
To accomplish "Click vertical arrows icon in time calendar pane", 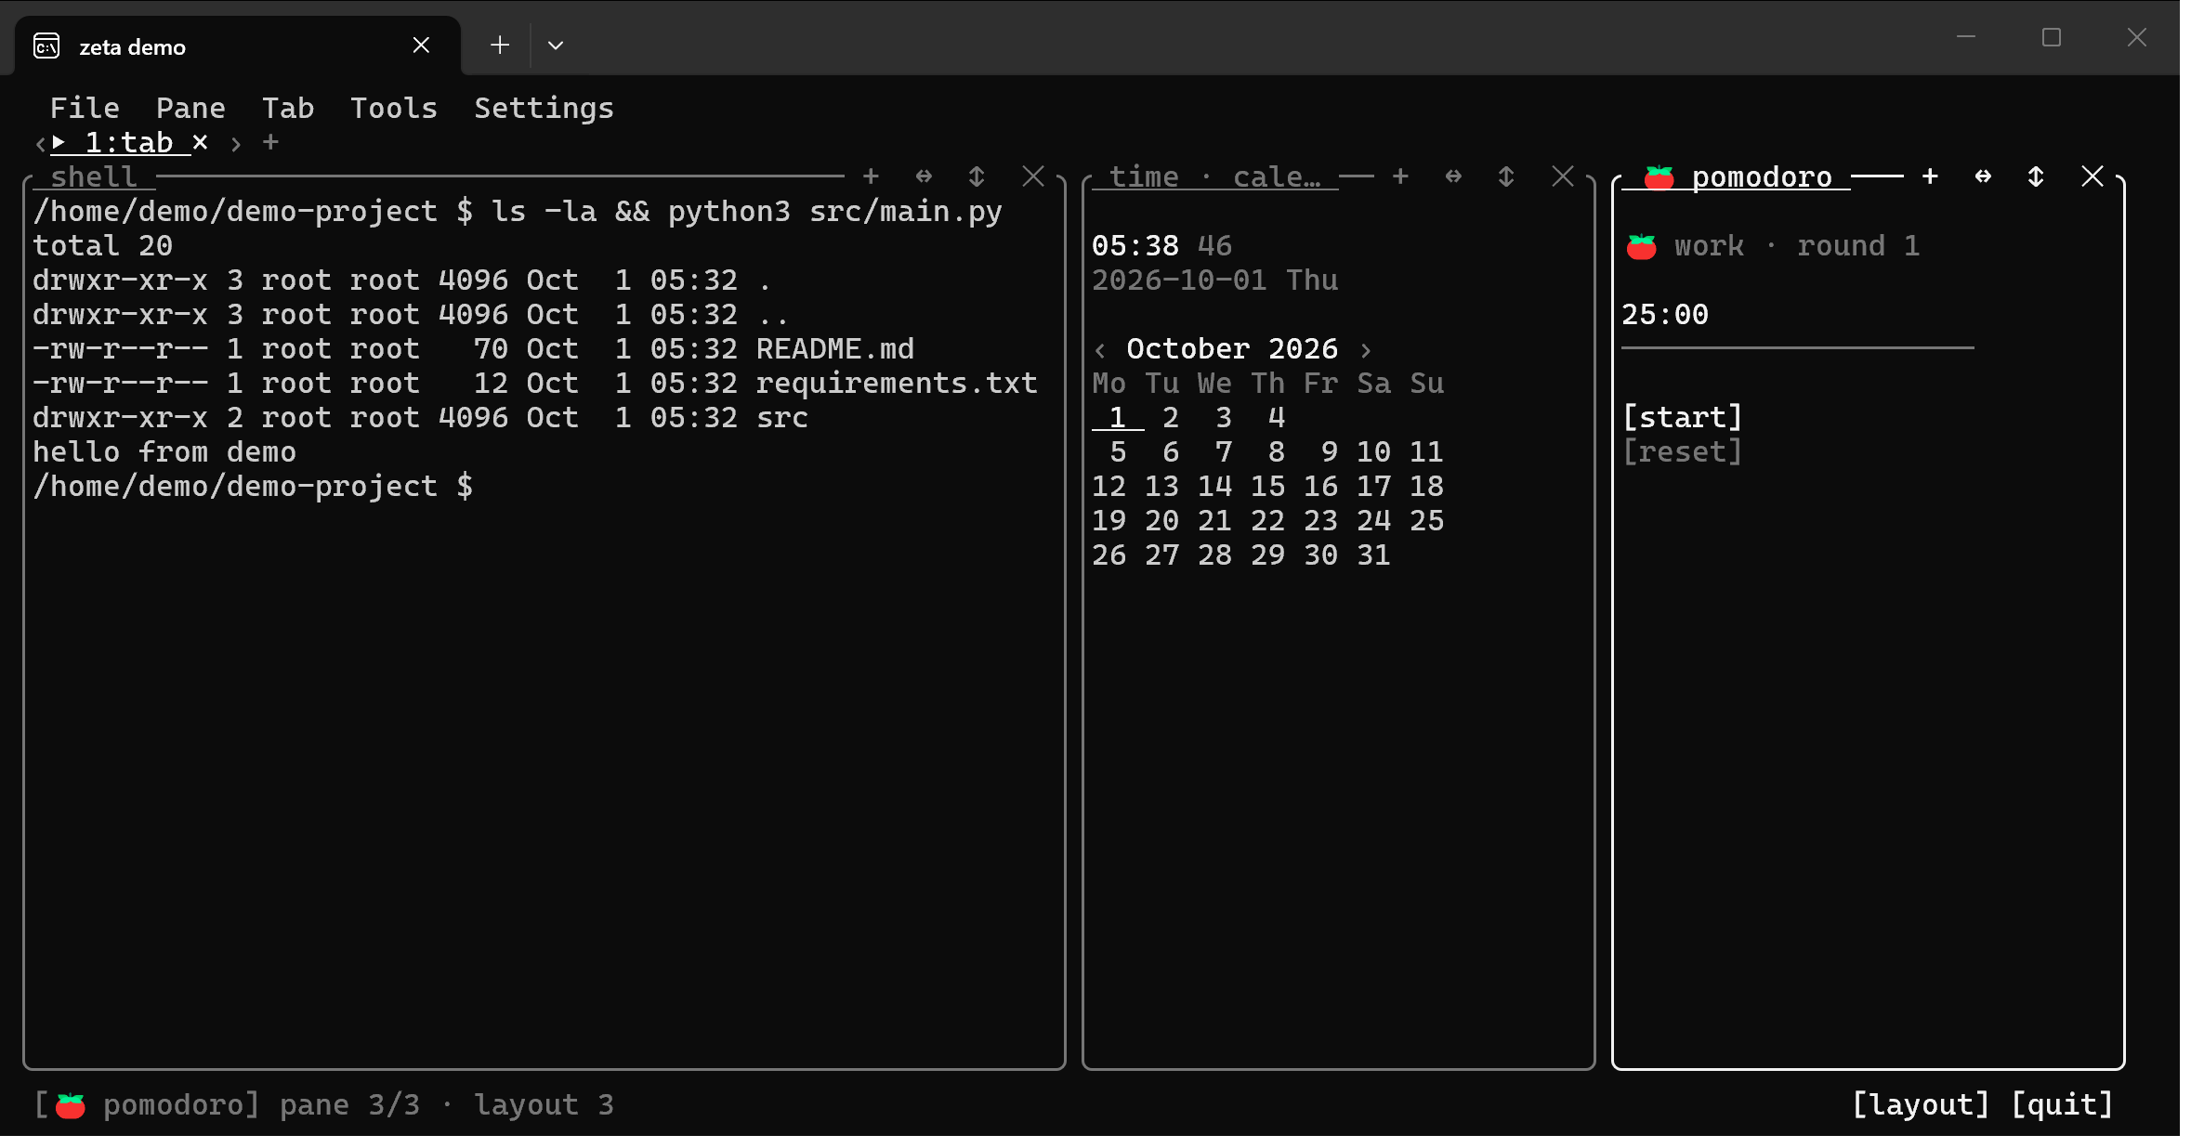I will coord(1506,176).
